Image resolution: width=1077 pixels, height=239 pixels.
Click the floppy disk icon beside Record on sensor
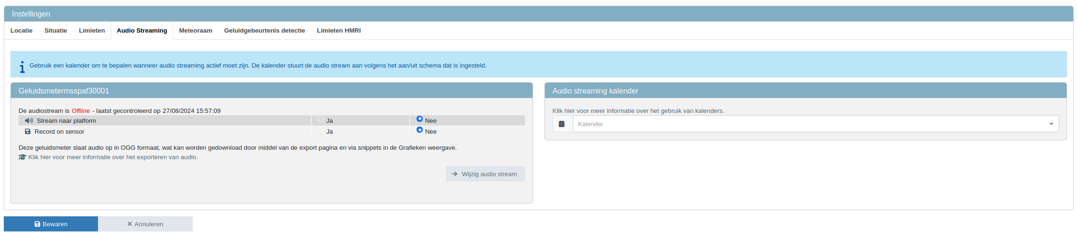point(28,132)
